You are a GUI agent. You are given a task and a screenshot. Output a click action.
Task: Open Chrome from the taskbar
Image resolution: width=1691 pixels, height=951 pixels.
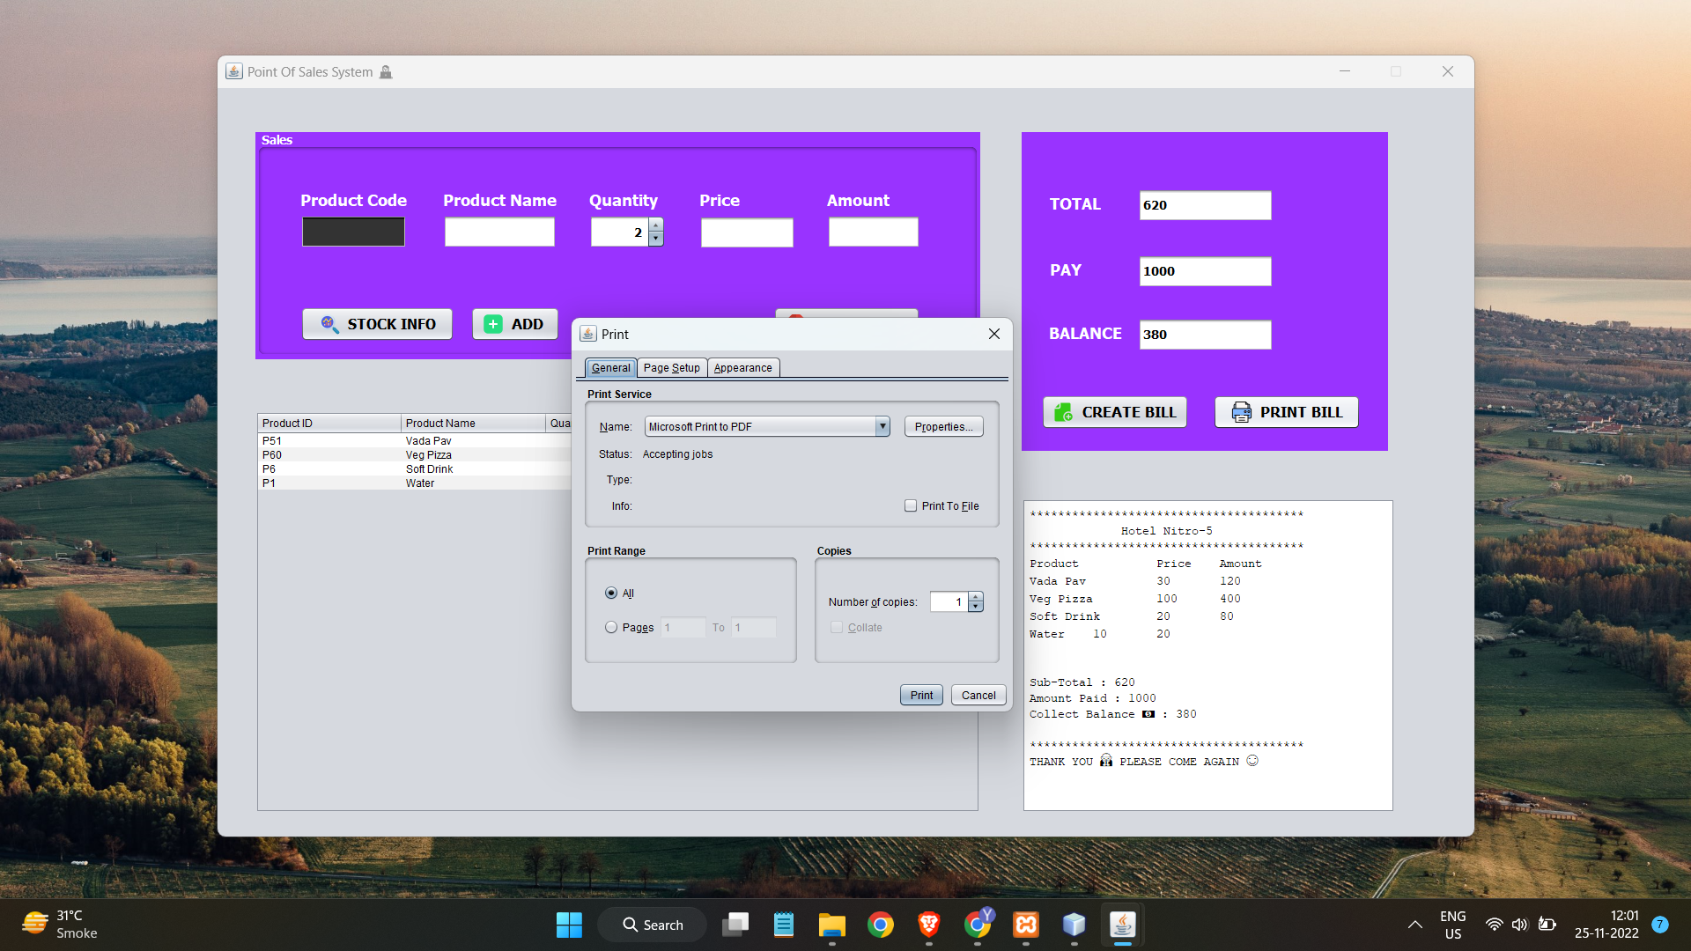(880, 925)
